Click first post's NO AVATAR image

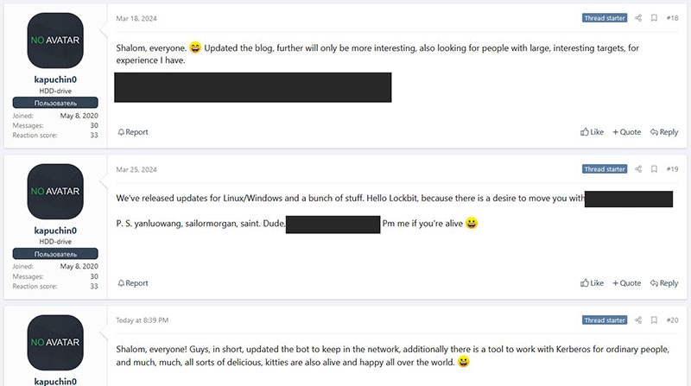[55, 40]
